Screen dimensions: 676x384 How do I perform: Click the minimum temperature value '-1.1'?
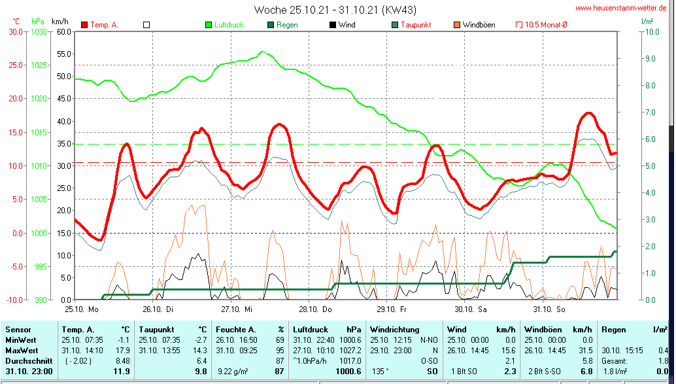click(x=124, y=340)
